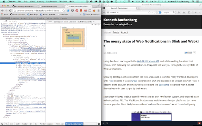Go to the Posts page

click(116, 33)
